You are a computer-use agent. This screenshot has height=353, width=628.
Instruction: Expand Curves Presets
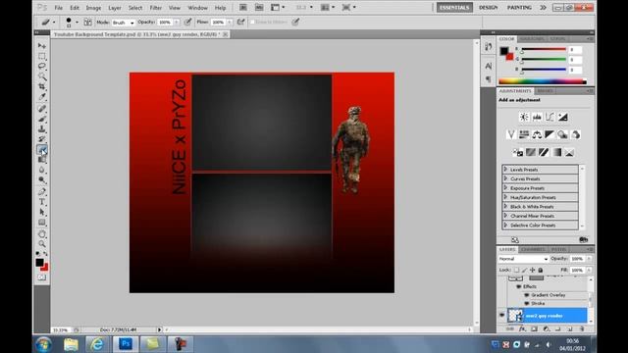pyautogui.click(x=505, y=178)
